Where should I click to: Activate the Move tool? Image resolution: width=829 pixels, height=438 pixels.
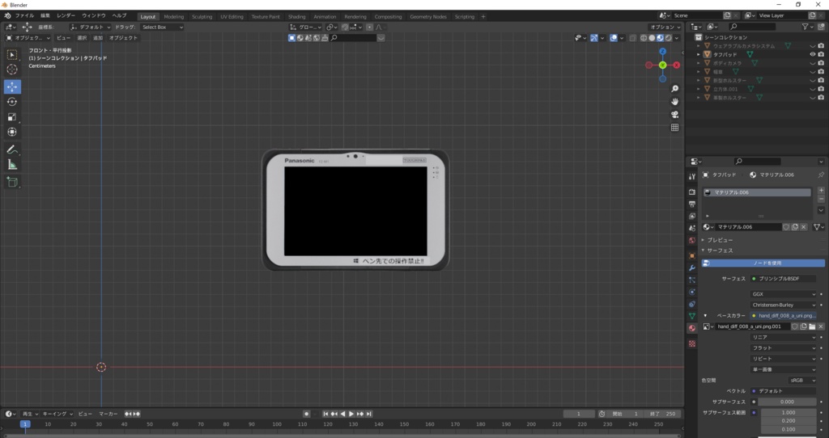click(12, 86)
